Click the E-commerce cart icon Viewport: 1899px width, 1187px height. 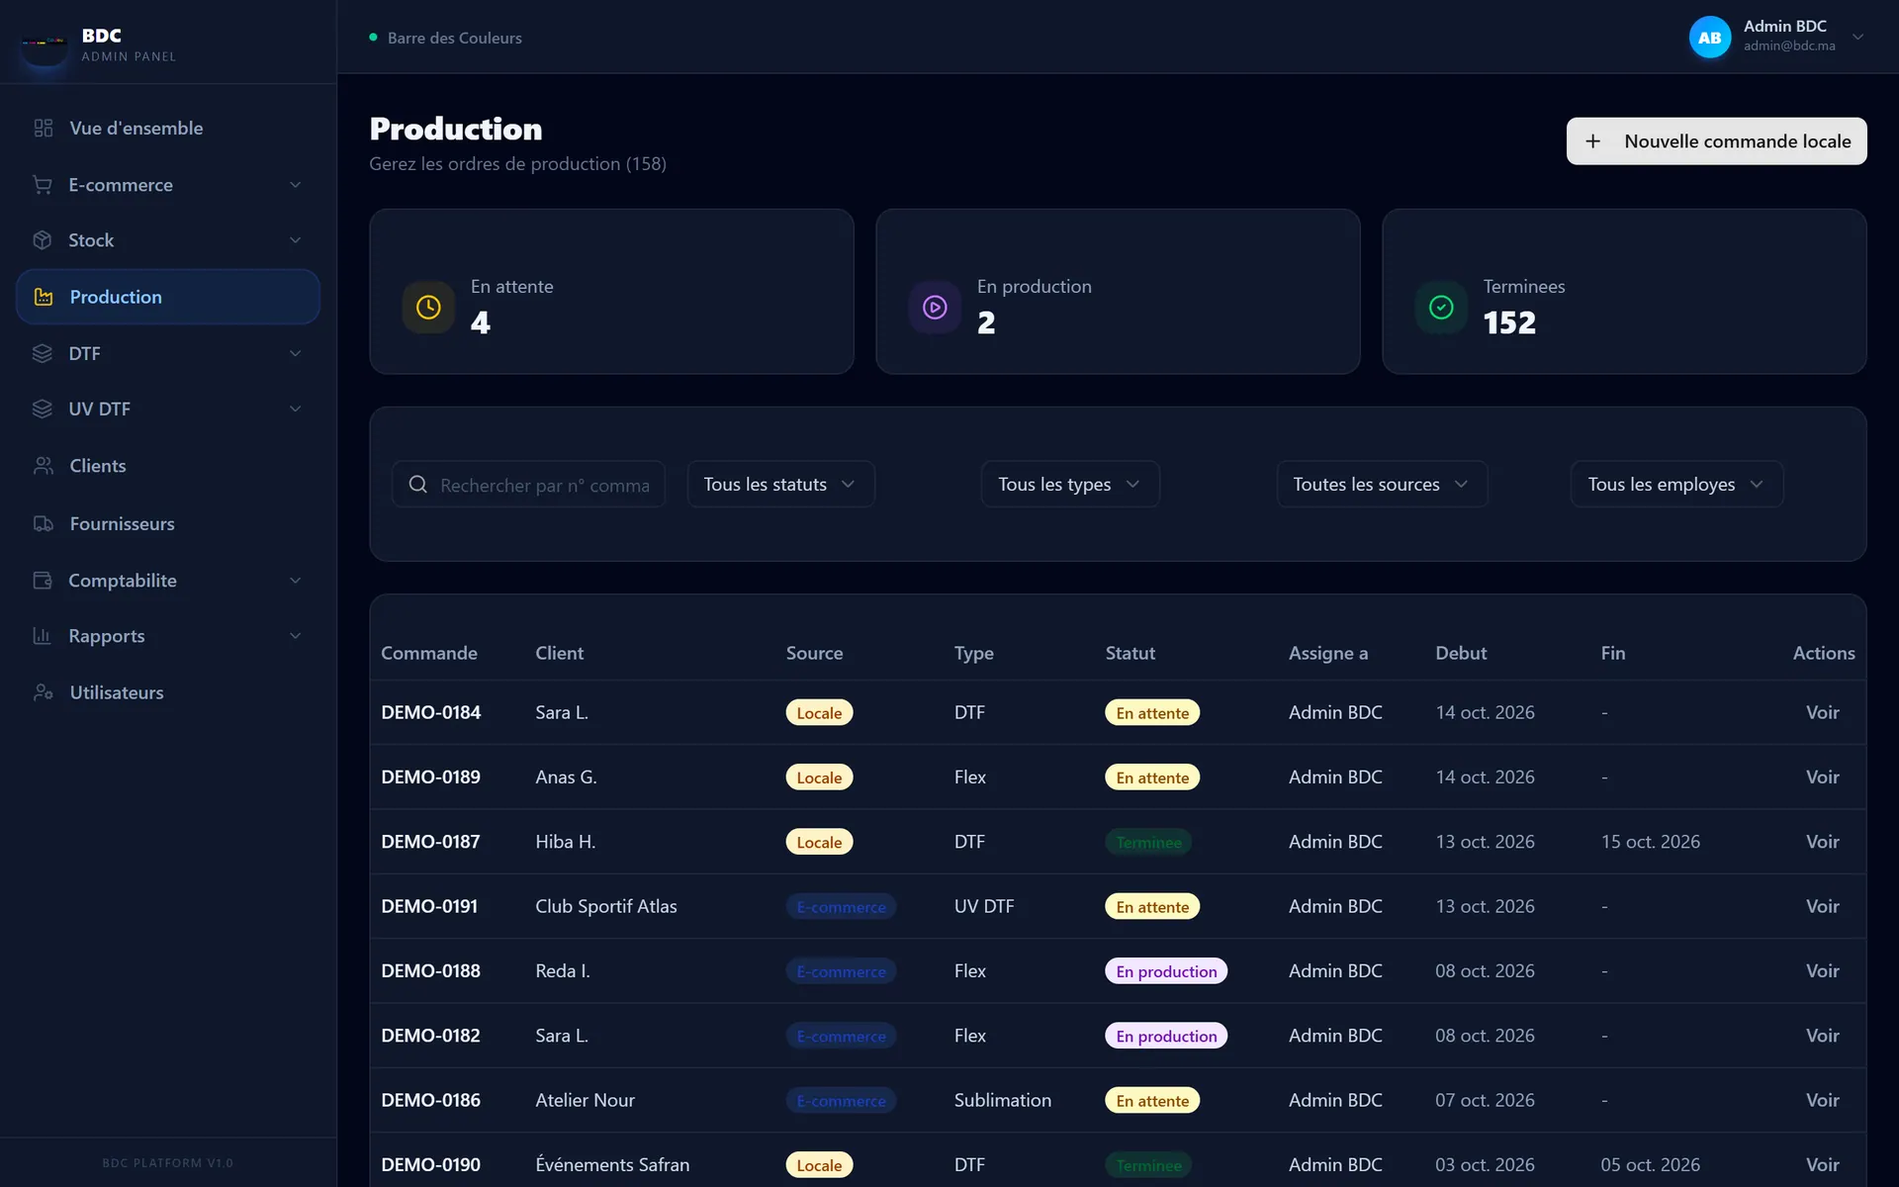(43, 185)
